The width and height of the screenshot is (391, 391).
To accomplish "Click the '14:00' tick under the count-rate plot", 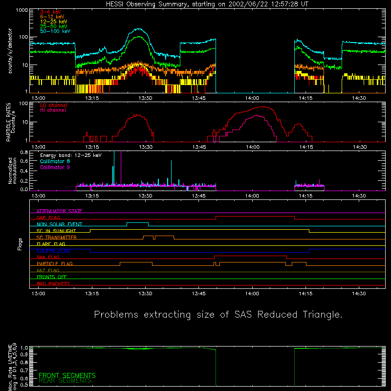I will (x=252, y=98).
